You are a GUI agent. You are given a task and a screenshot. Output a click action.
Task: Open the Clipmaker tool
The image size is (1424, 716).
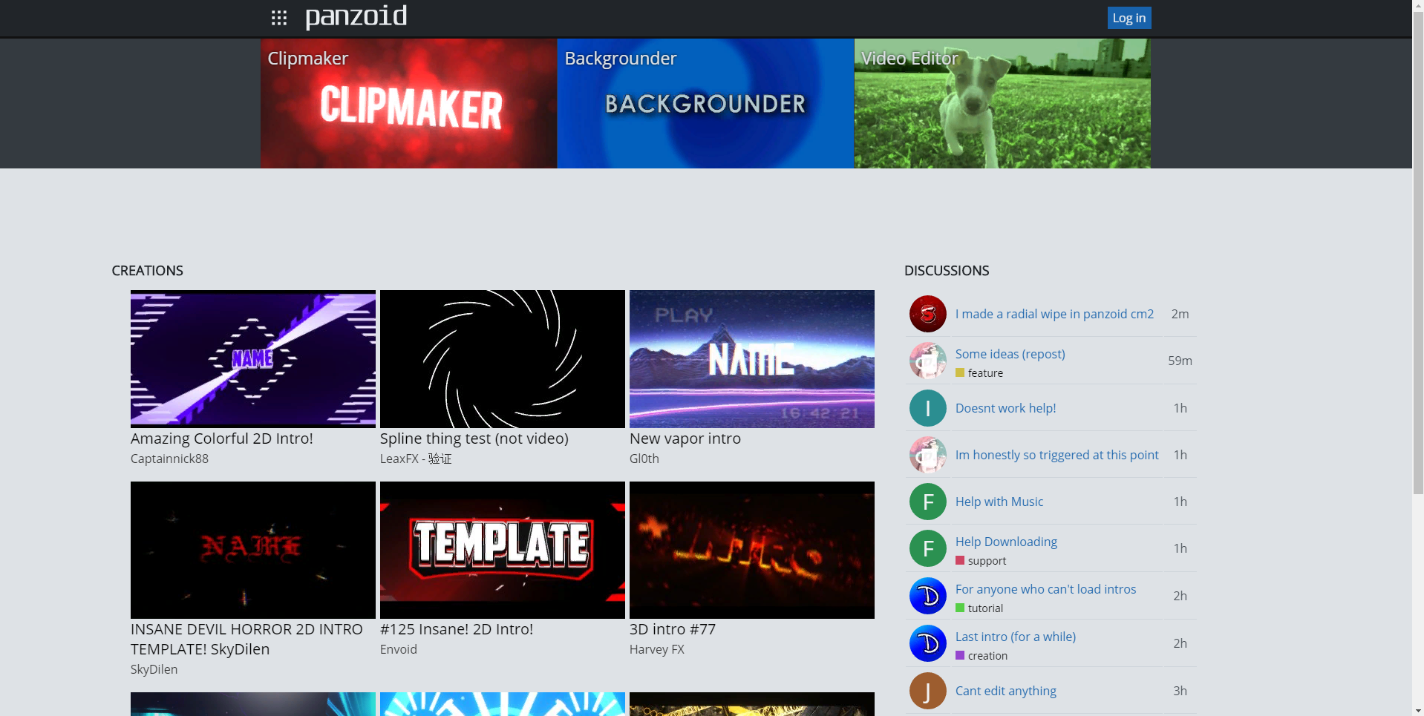click(x=409, y=103)
